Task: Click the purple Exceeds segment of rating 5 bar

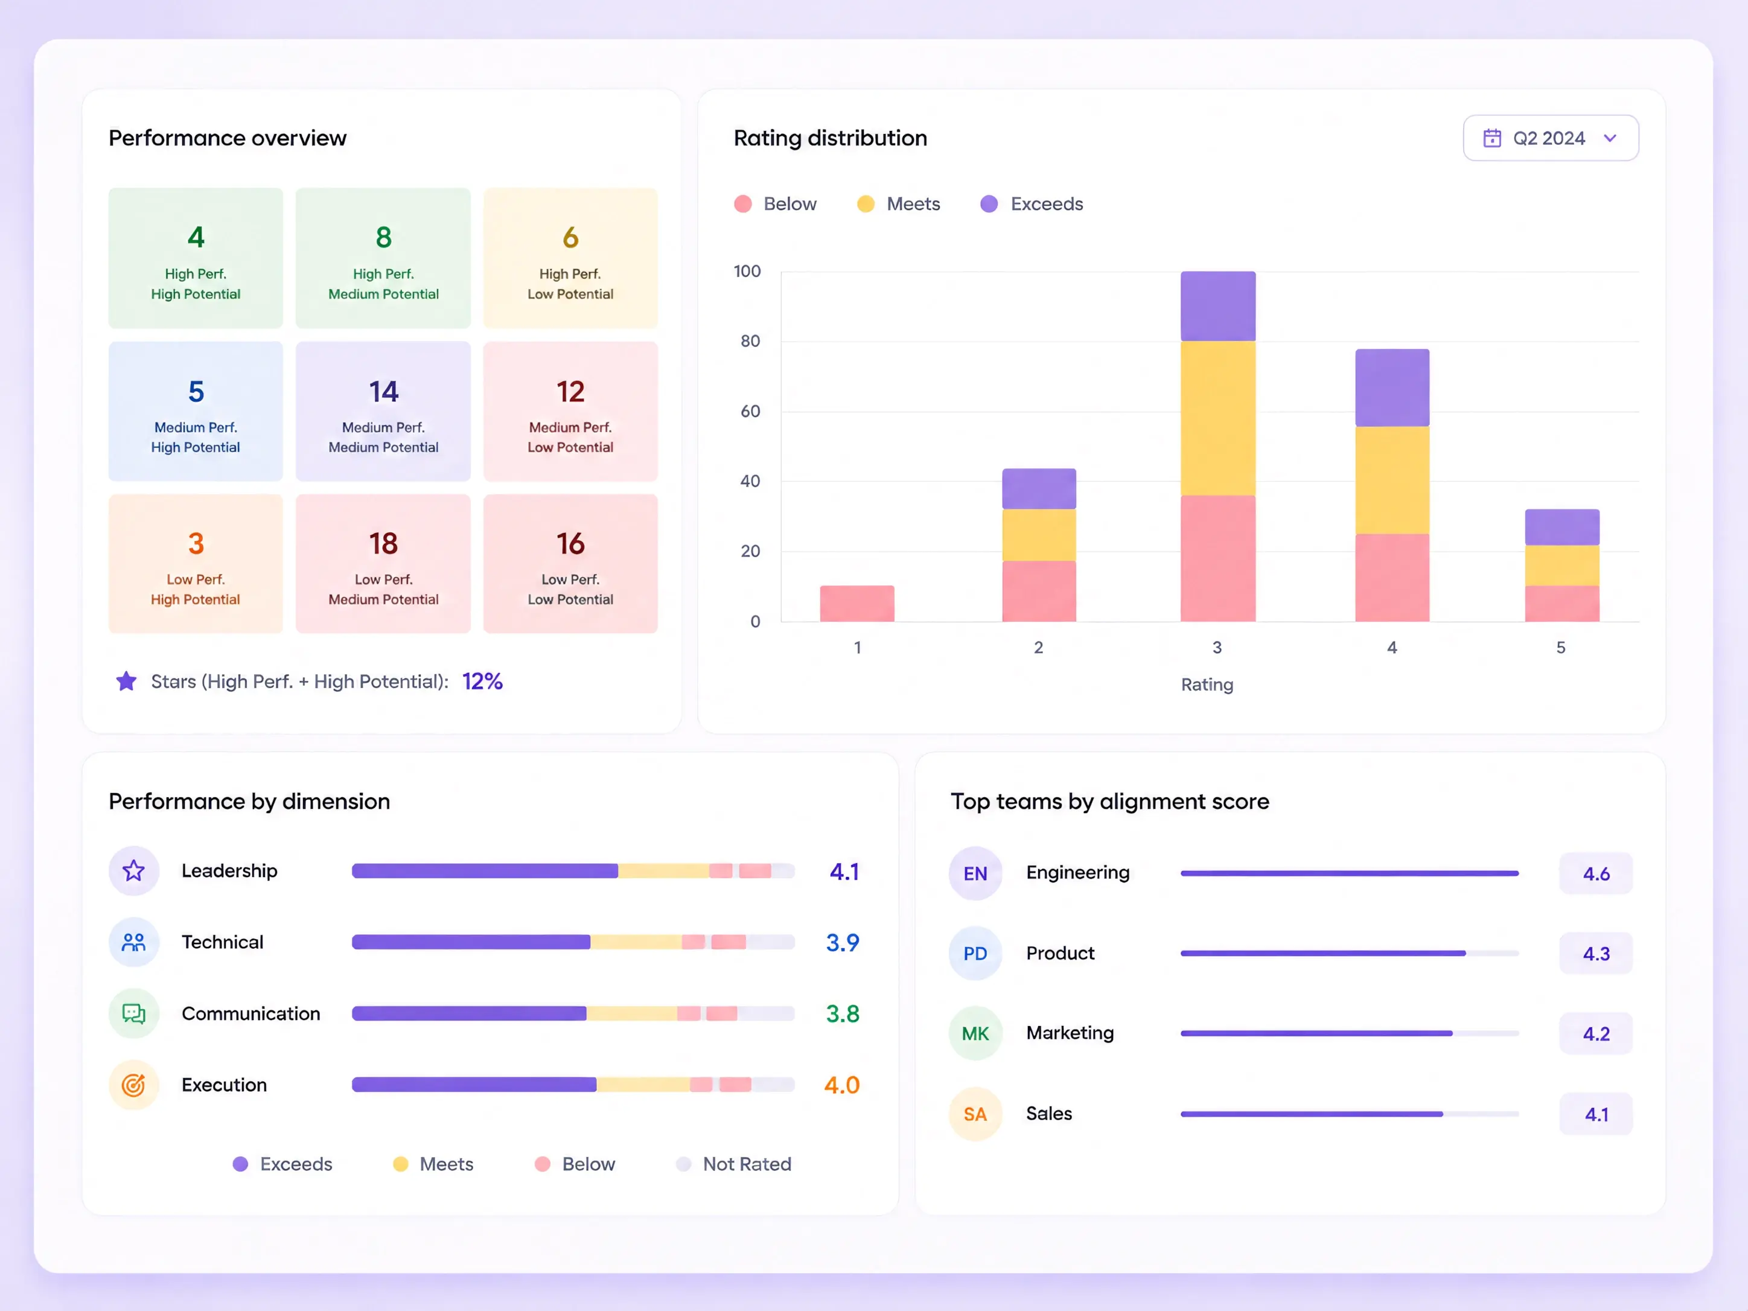Action: (x=1562, y=527)
